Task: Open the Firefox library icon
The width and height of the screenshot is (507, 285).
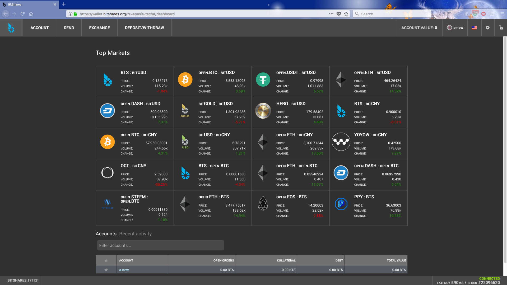Action: tap(467, 14)
